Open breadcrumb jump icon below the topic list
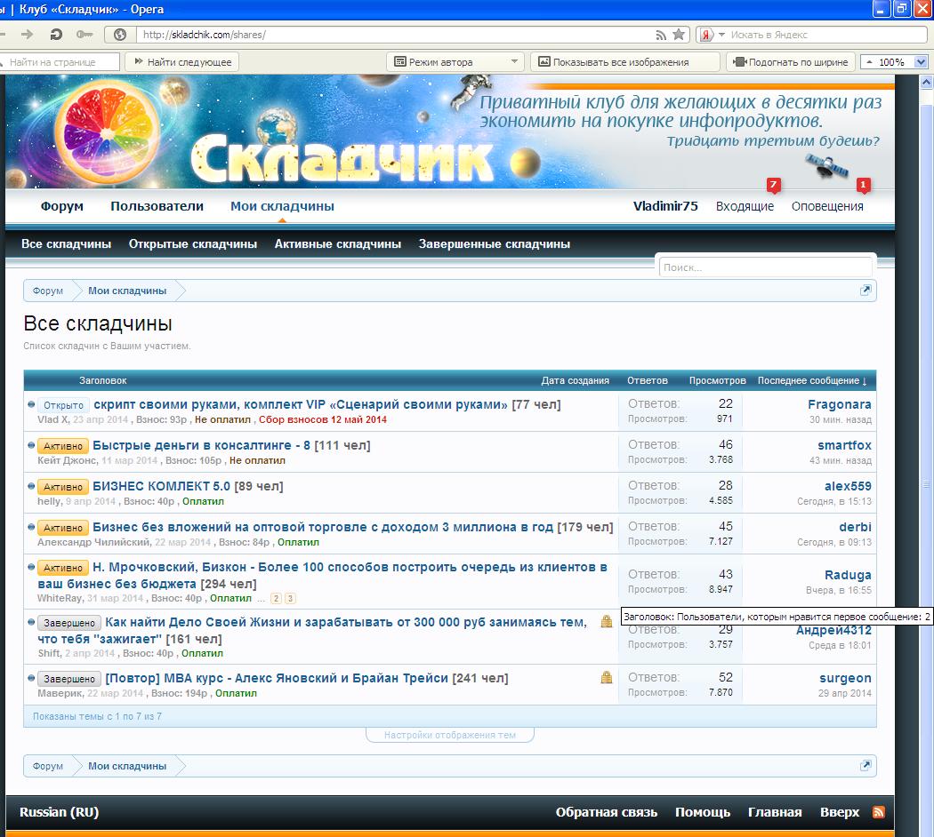Screen dimensions: 934x837 pyautogui.click(x=866, y=766)
